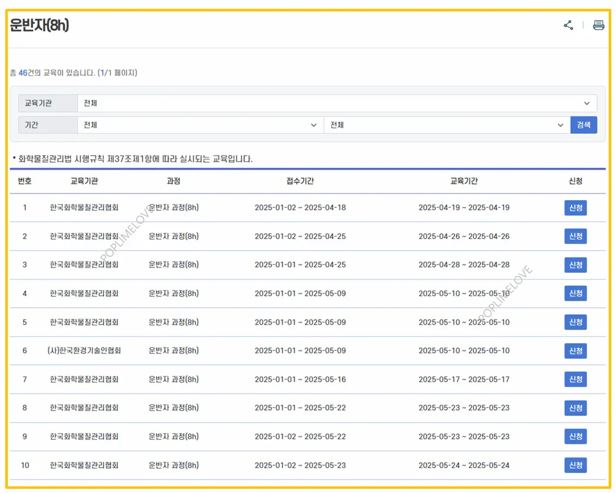
Task: Click the total count number 46
Action: coord(23,73)
